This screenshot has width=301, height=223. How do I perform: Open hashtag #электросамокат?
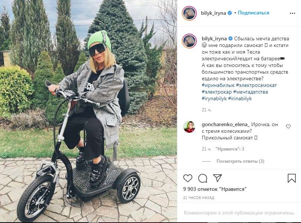(x=256, y=85)
